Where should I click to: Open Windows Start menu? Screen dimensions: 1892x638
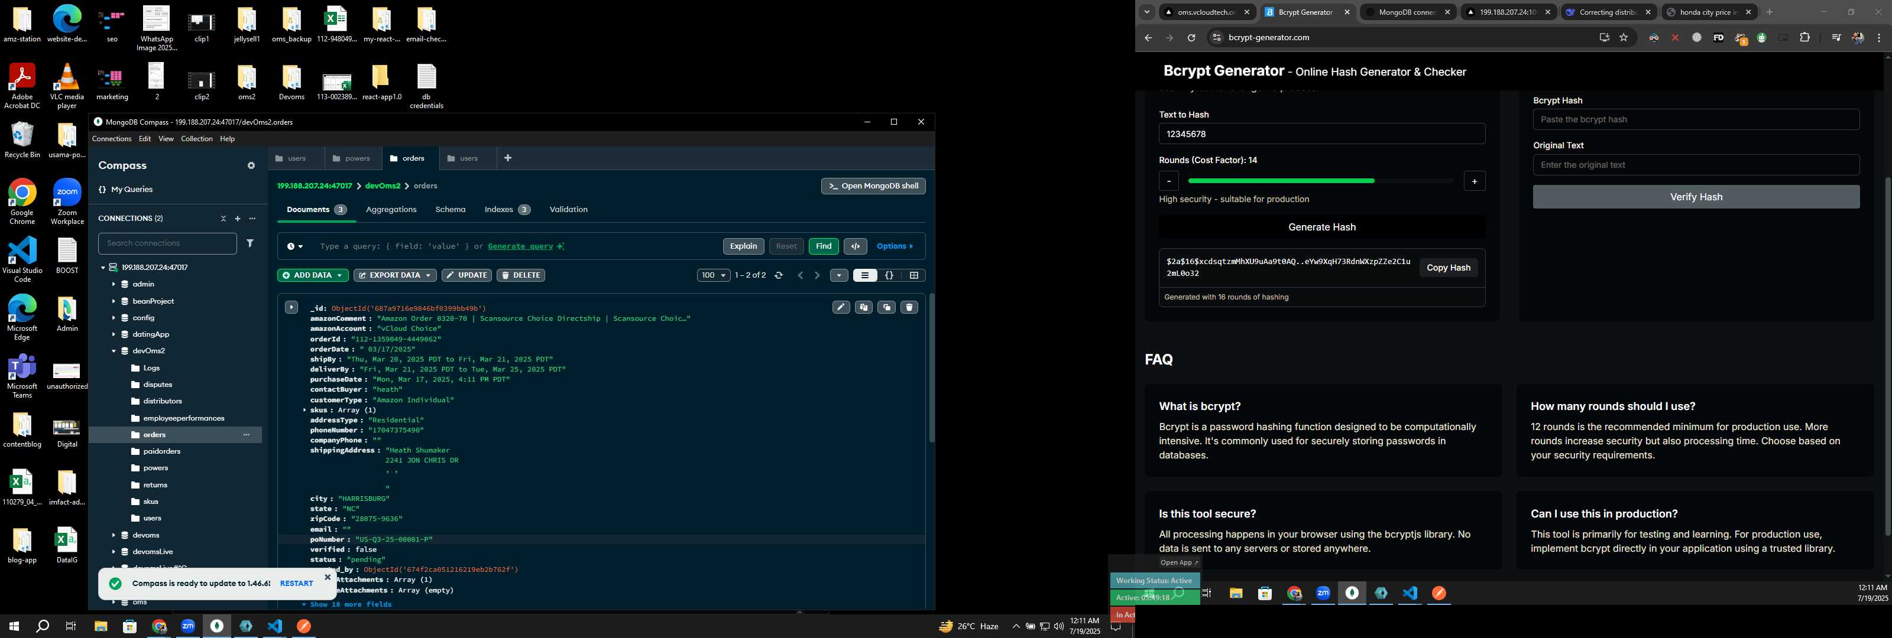(13, 626)
